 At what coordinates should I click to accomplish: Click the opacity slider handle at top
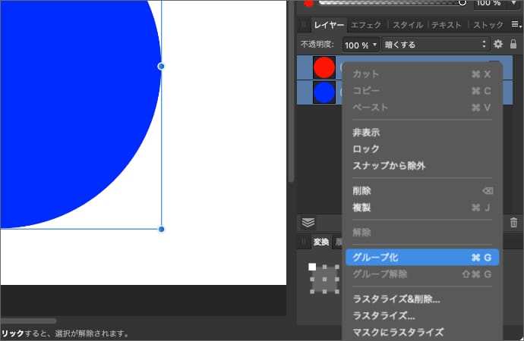[x=462, y=3]
